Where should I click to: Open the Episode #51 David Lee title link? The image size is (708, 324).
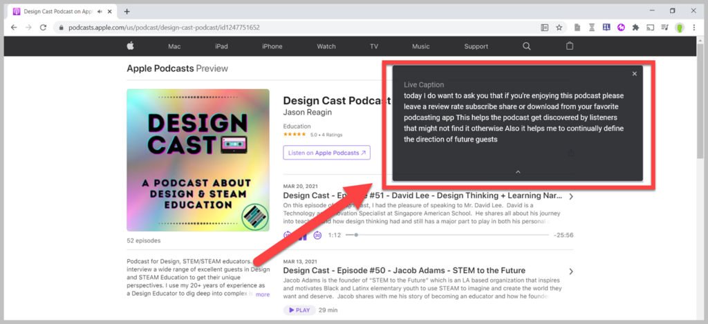(x=422, y=196)
